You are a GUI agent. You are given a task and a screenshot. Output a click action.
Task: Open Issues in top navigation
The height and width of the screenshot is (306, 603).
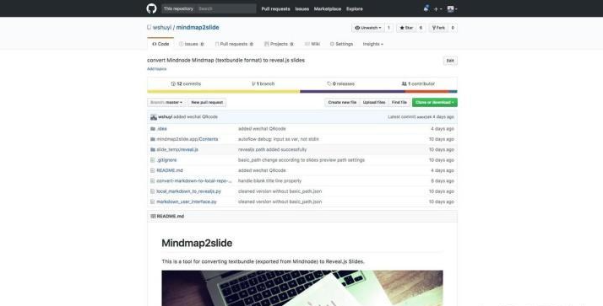301,8
